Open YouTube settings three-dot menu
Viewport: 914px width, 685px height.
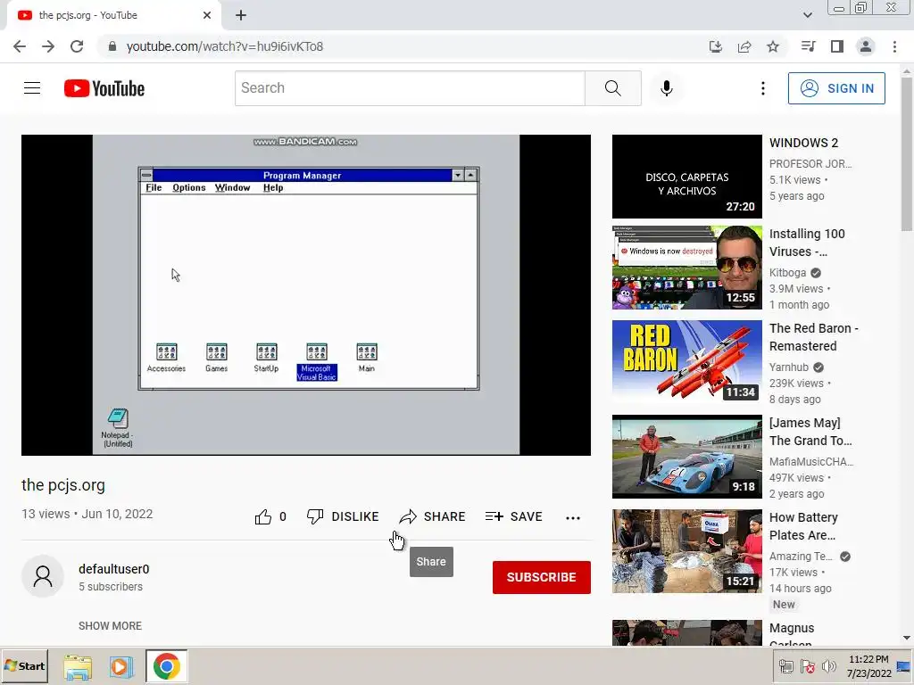point(762,88)
